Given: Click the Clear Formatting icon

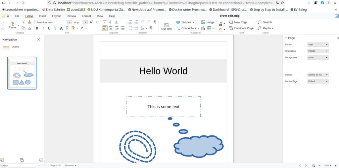Looking at the screenshot, I should 29,28.
